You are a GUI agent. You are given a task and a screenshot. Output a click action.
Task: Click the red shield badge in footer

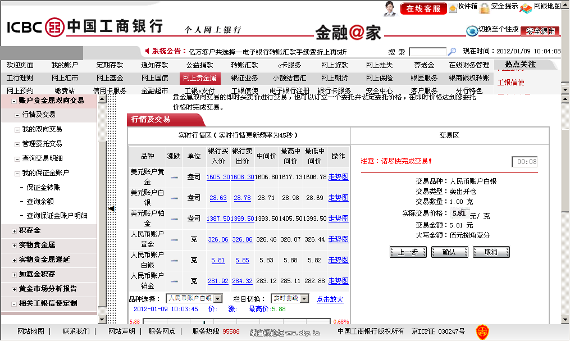(482, 331)
